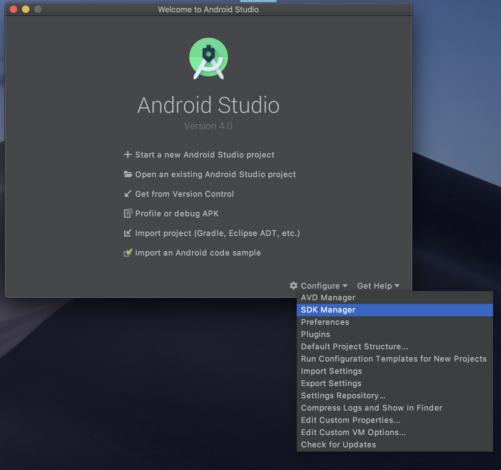The width and height of the screenshot is (501, 470).
Task: Click the folder icon for Open existing project
Action: coord(128,174)
